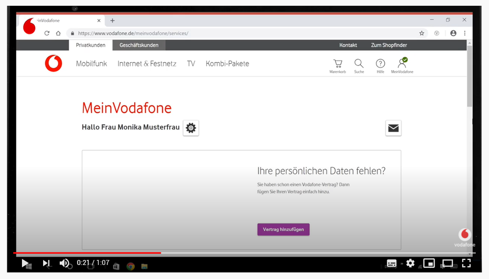Close the MeinVodafone browser tab
489x279 pixels.
[x=99, y=21]
